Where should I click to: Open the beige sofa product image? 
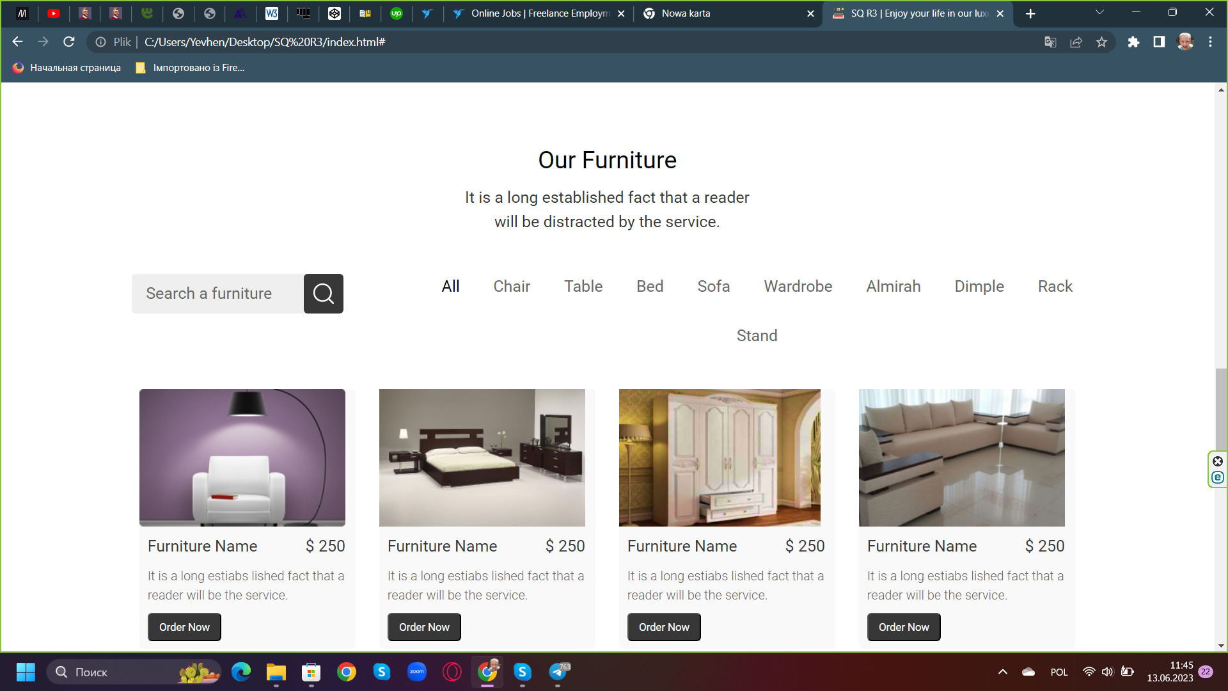(x=962, y=457)
